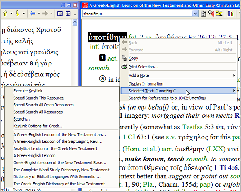Open the dropdown beside the forward arrow

(51, 14)
